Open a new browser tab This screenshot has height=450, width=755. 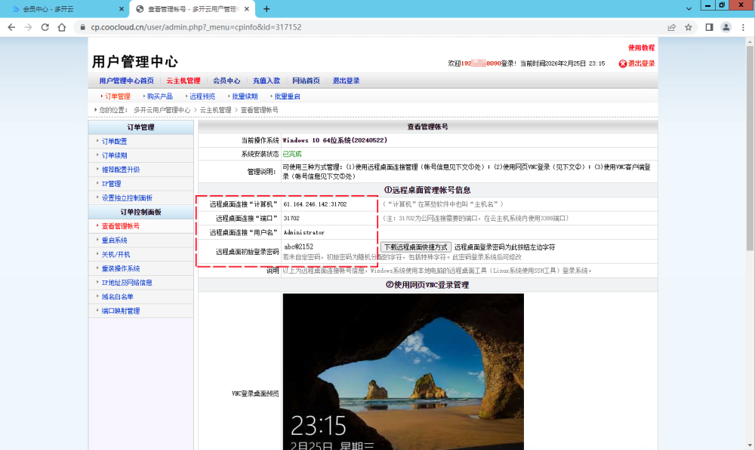click(267, 8)
